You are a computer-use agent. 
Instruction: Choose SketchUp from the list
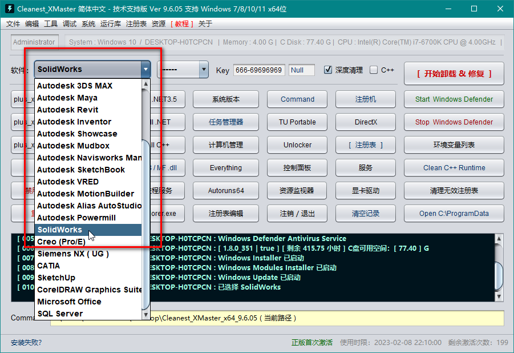point(88,278)
